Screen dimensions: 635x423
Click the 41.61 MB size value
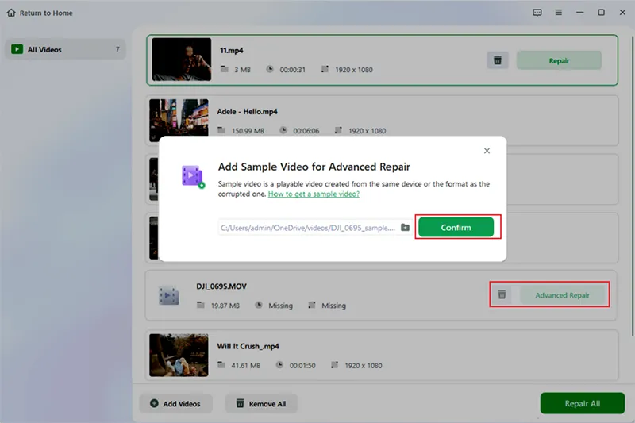[246, 366]
